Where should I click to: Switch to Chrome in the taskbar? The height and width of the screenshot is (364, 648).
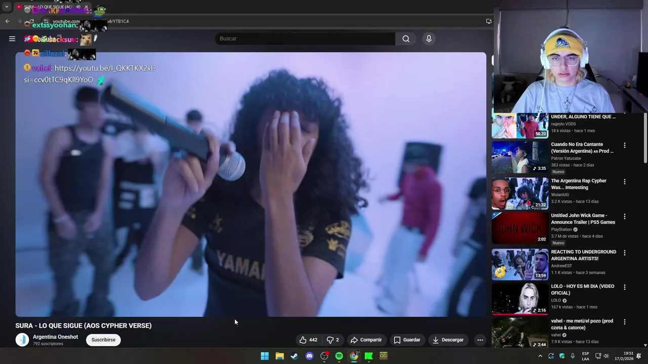(x=354, y=356)
